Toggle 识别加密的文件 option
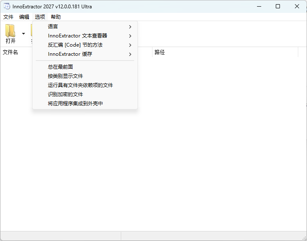 [85, 94]
